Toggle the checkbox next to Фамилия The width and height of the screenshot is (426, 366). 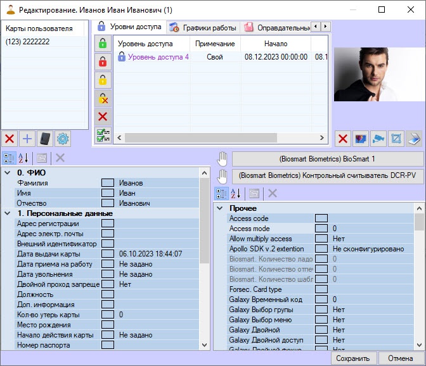point(108,183)
